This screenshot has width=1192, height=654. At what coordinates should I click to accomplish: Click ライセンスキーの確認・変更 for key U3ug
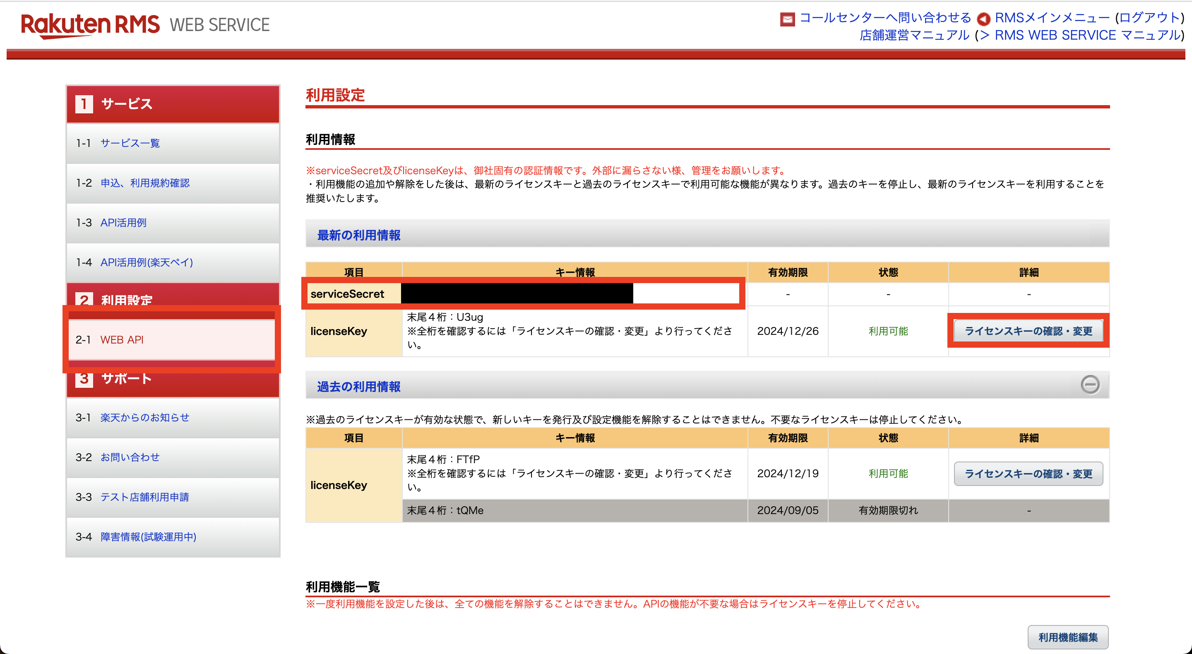[x=1028, y=331]
